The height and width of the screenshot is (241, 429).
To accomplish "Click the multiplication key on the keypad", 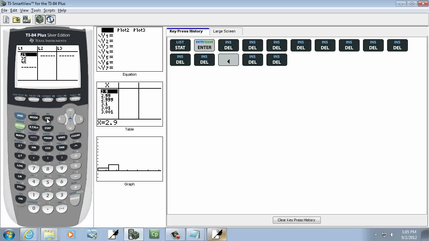I will [x=75, y=166].
